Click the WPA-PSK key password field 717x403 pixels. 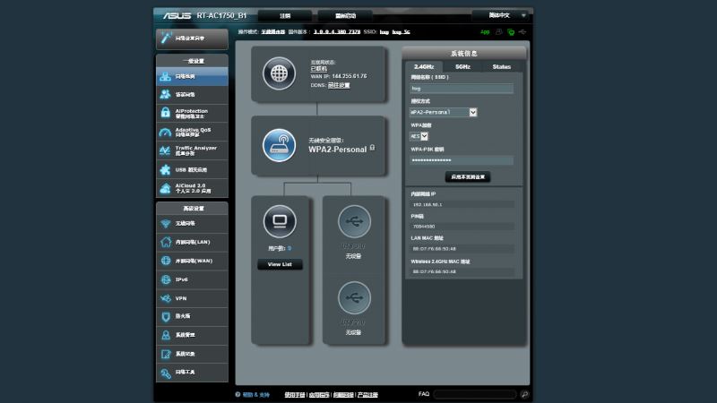pos(462,160)
